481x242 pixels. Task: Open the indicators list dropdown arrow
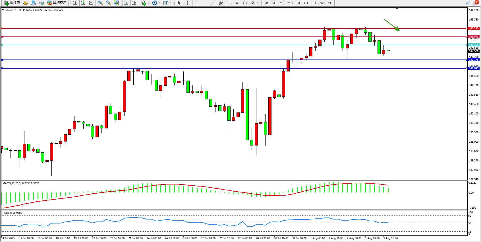(x=148, y=3)
